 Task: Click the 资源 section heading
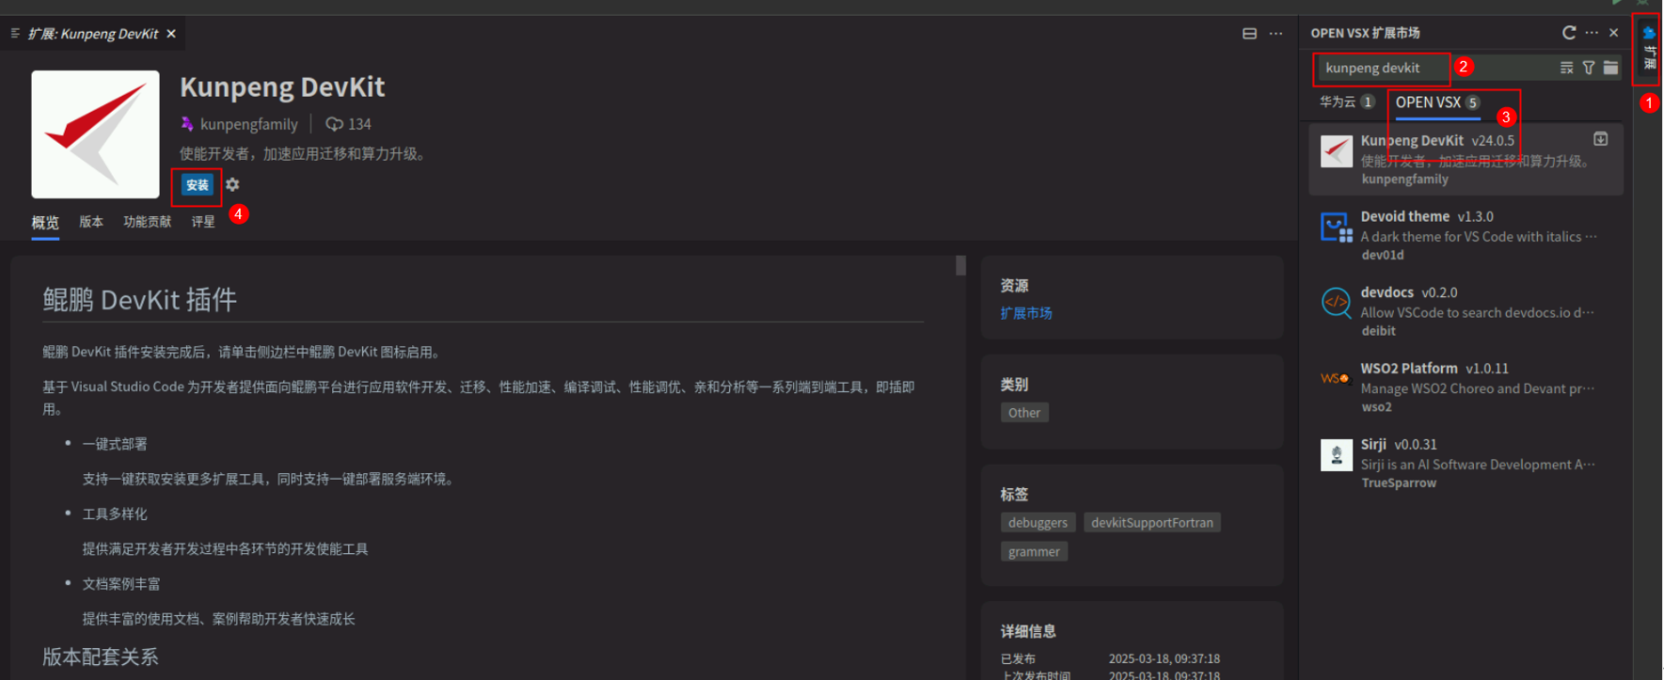click(x=1014, y=286)
